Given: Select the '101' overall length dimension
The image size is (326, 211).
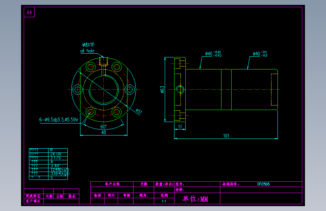Looking at the screenshot, I should (x=226, y=136).
